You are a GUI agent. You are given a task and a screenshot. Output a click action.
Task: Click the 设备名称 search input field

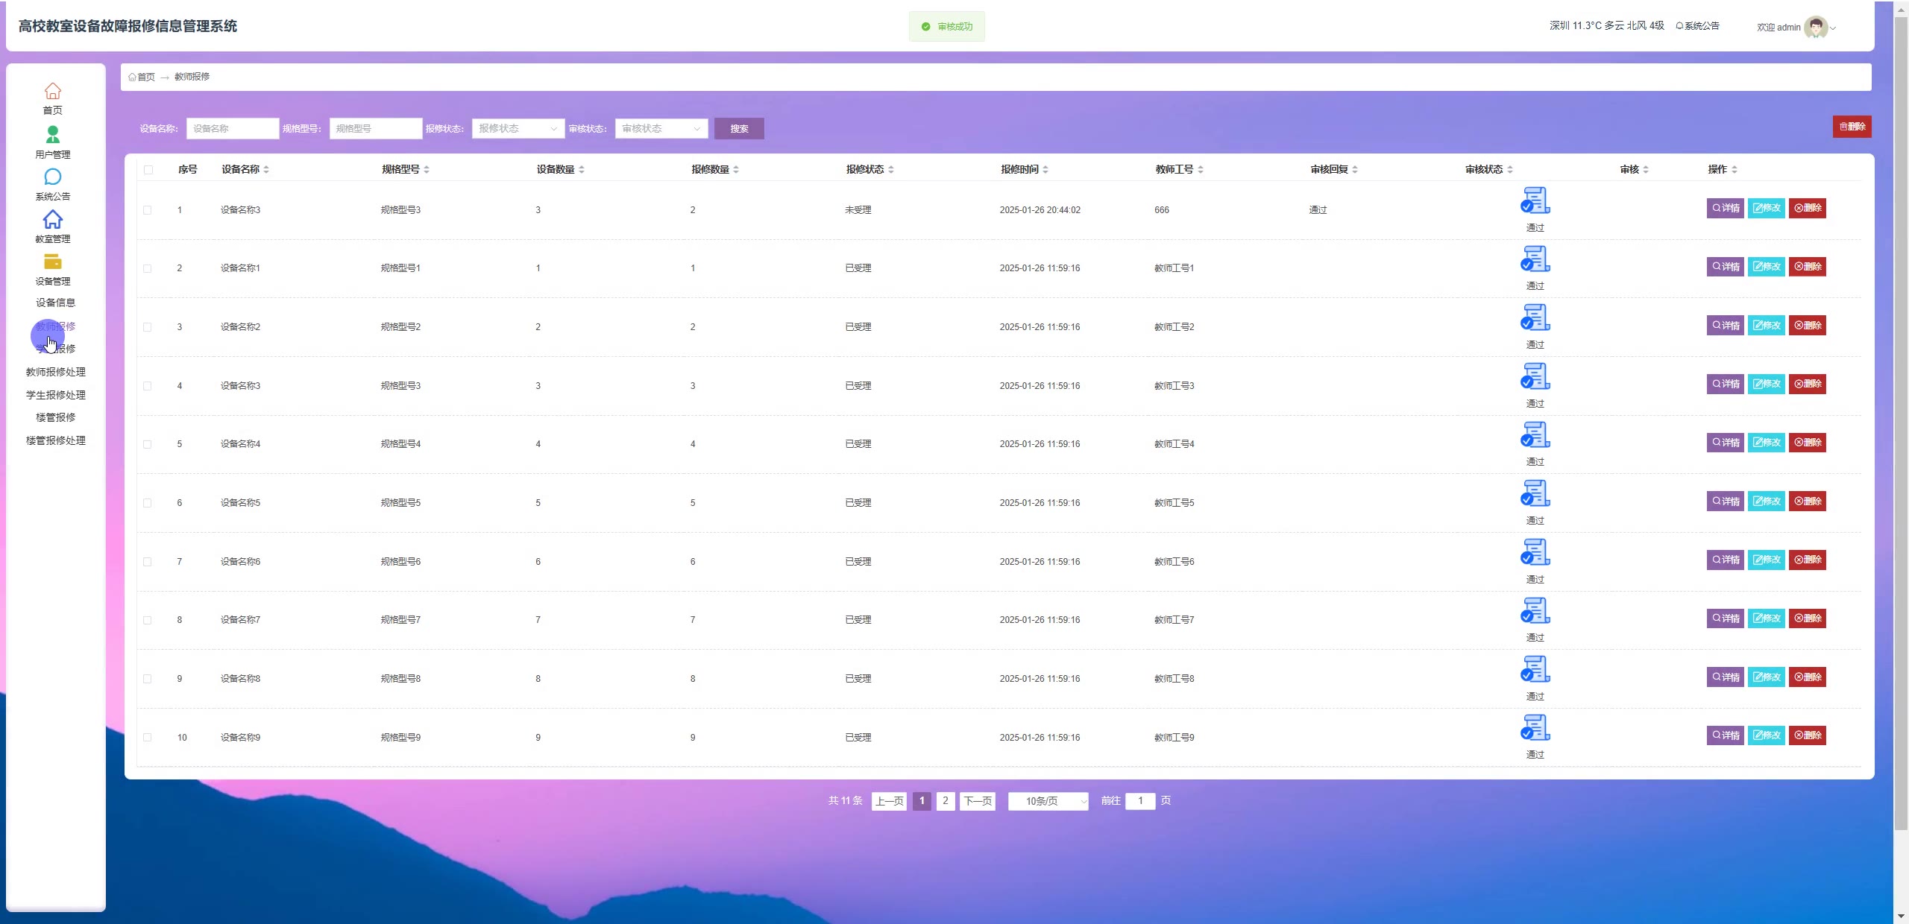pos(232,129)
